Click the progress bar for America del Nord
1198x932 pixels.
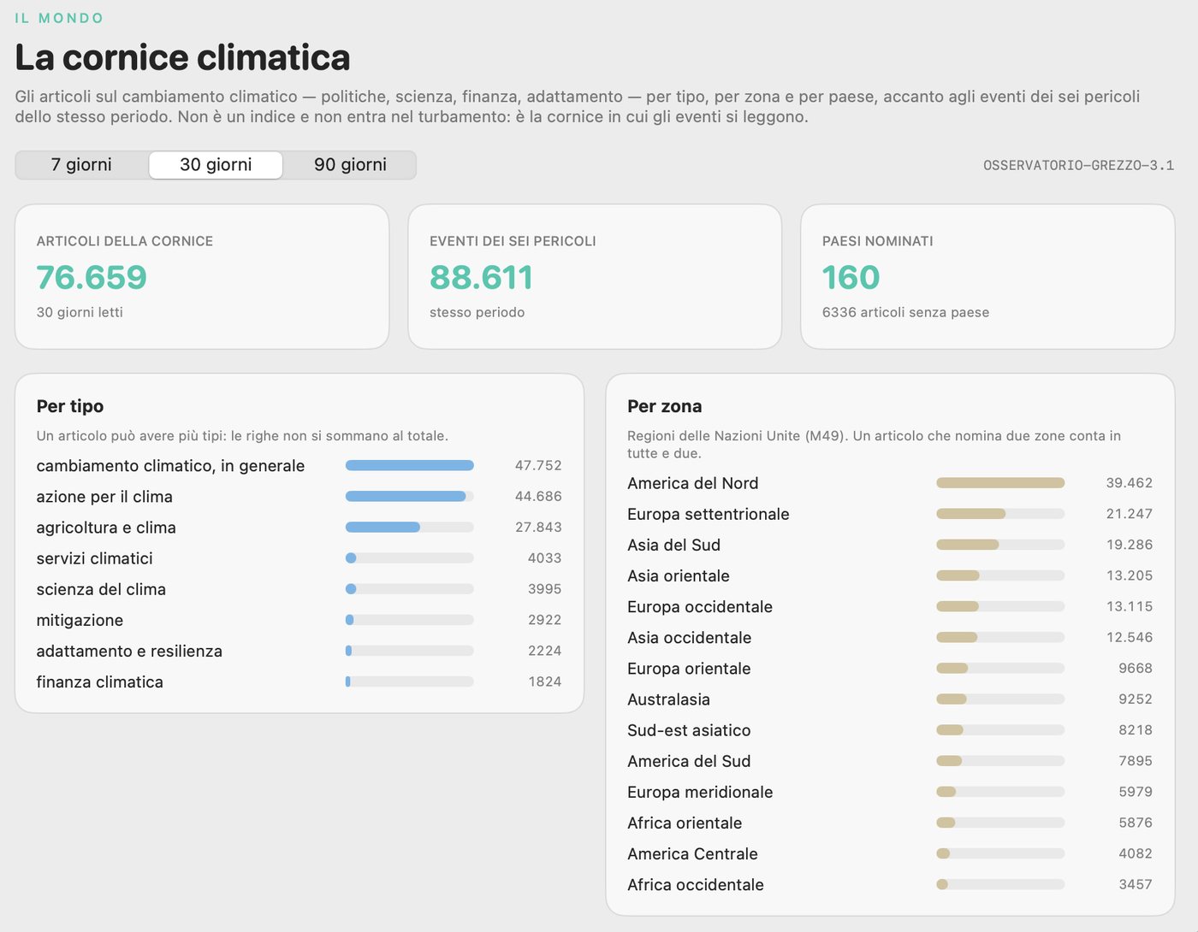tap(1000, 483)
